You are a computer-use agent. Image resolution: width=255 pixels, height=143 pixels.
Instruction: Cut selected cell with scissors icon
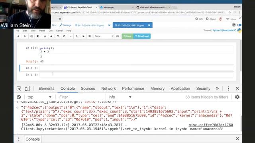tap(25, 36)
